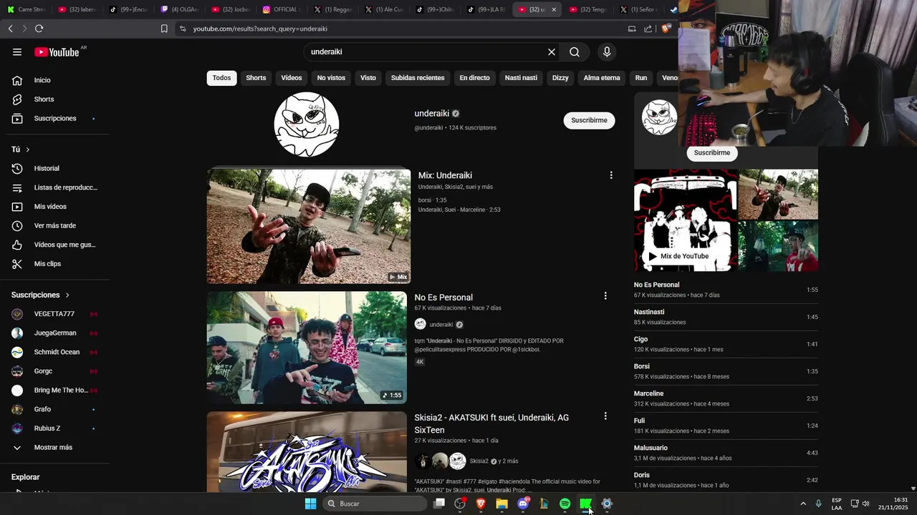The image size is (917, 515).
Task: Open the Mix: Underaiki thumbnail
Action: pos(309,226)
